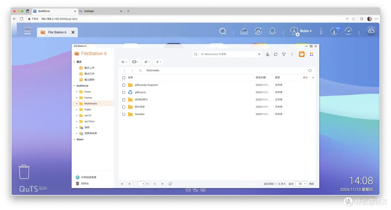Open the create plus dropdown
Image resolution: width=391 pixels, height=210 pixels.
click(159, 62)
